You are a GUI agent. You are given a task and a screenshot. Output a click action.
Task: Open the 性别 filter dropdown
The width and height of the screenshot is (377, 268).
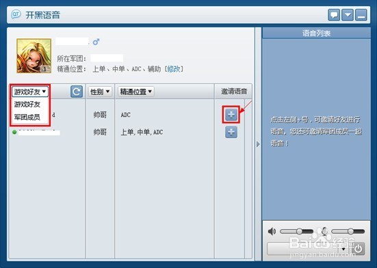click(100, 92)
